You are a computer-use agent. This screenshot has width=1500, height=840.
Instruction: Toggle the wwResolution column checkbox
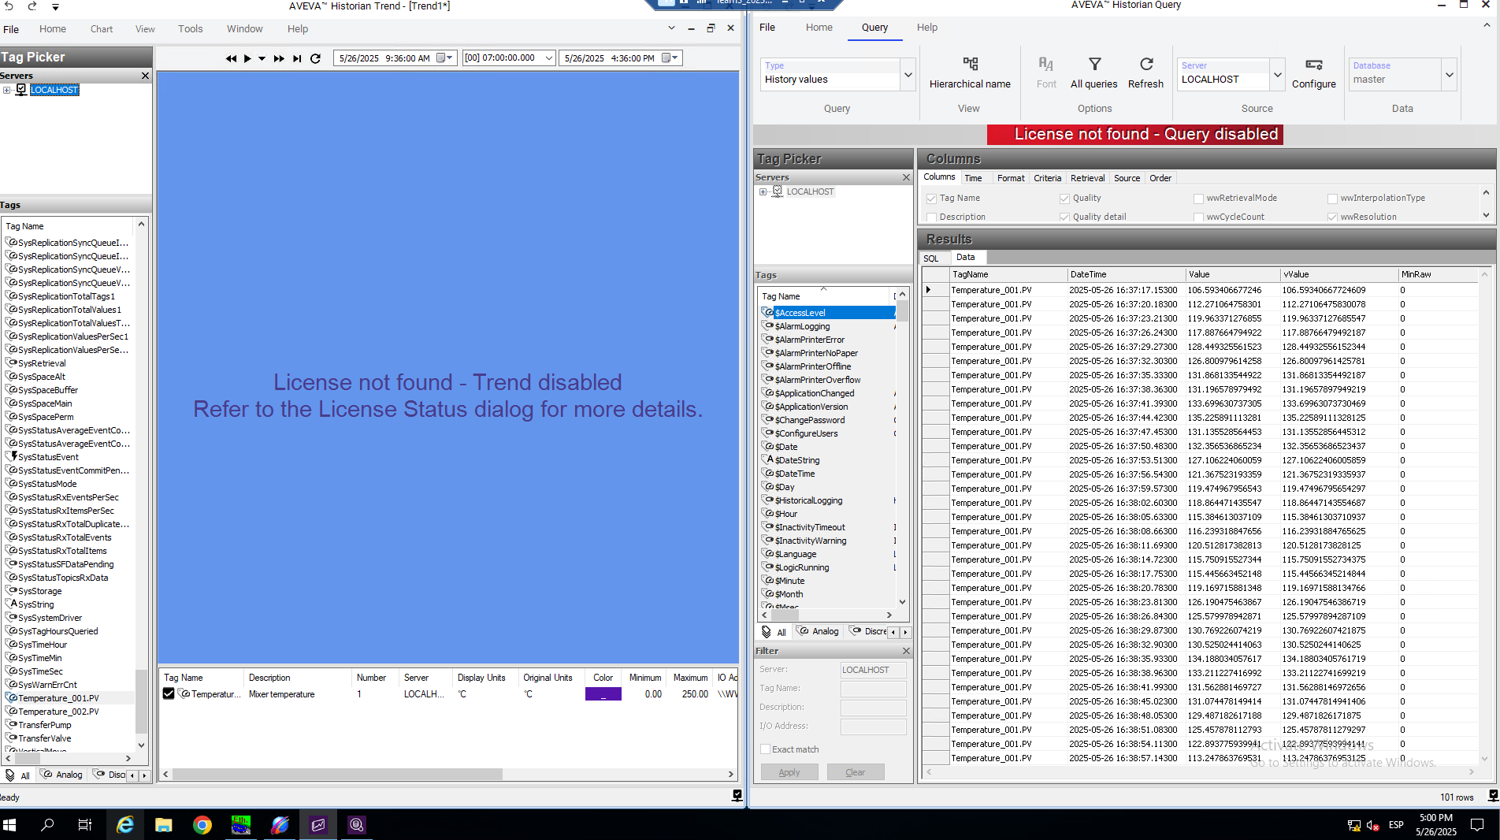[x=1333, y=217]
